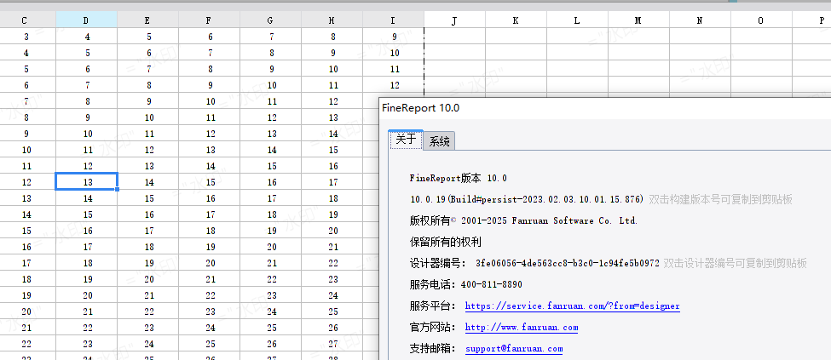Select cell with value 12 in column I
The width and height of the screenshot is (831, 360).
point(395,85)
